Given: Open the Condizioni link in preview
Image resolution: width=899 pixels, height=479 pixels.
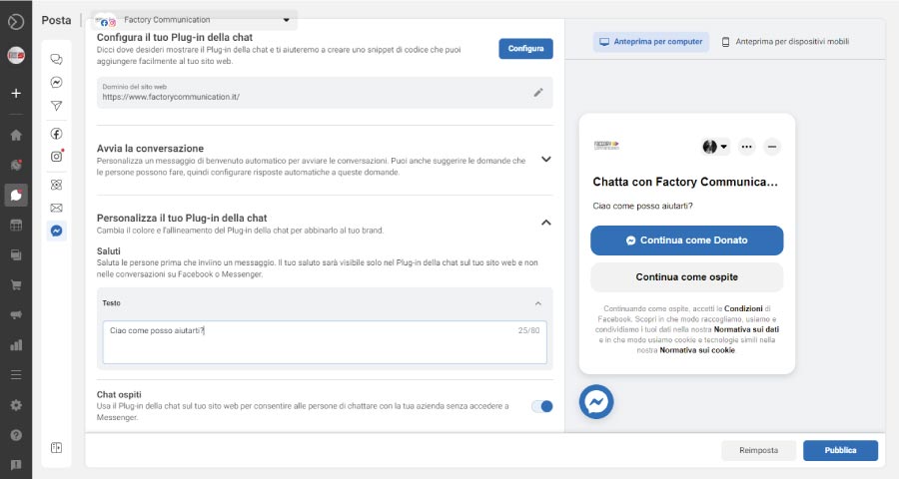Looking at the screenshot, I should (743, 308).
